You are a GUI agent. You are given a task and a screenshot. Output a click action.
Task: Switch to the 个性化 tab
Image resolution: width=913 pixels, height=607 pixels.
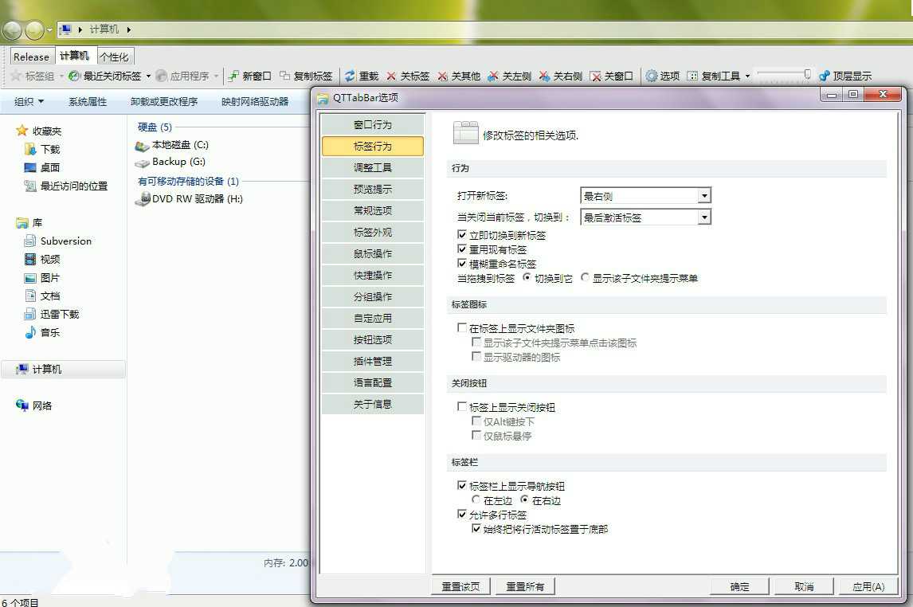tap(114, 56)
